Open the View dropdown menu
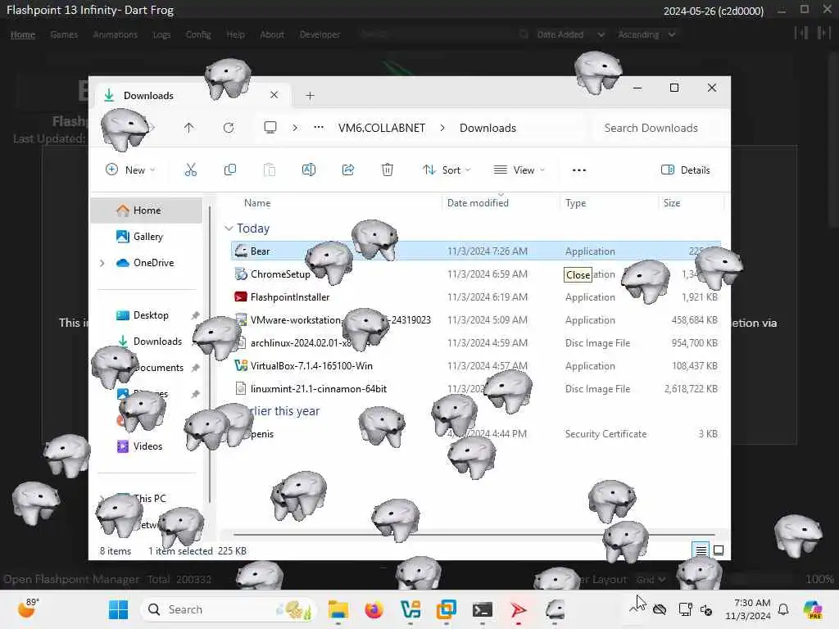The height and width of the screenshot is (629, 839). coord(519,170)
